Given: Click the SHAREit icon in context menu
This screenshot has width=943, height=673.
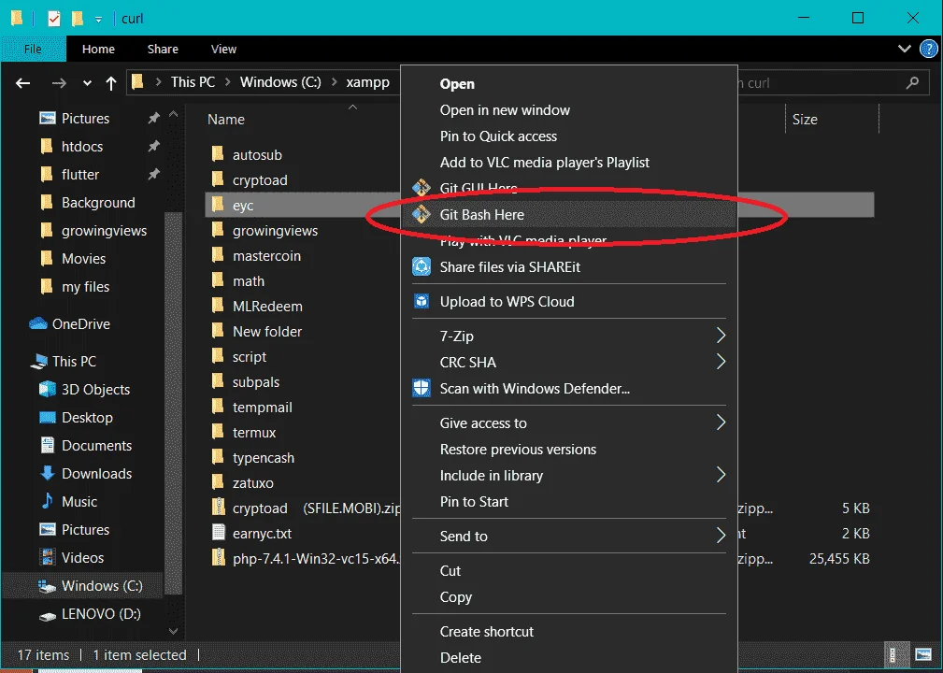Looking at the screenshot, I should (421, 266).
